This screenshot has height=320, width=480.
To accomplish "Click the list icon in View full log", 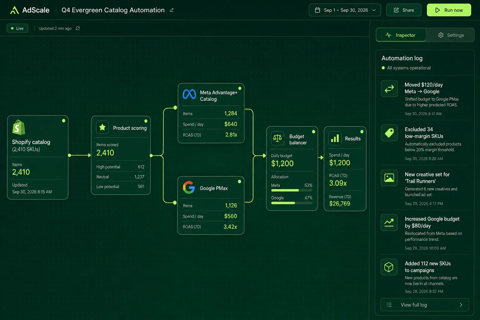I will (389, 305).
